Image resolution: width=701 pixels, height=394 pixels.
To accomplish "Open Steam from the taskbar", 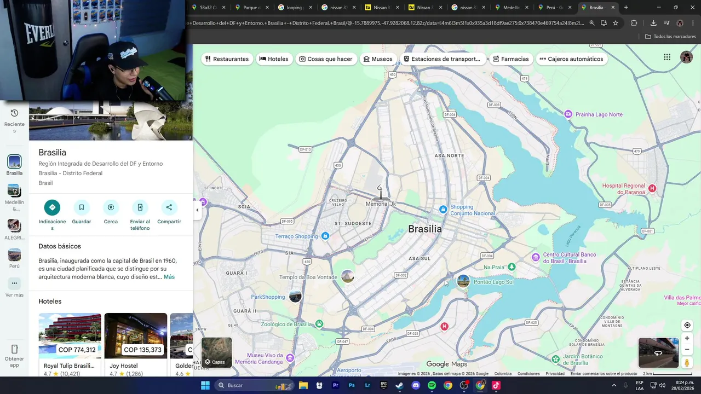I will (399, 385).
